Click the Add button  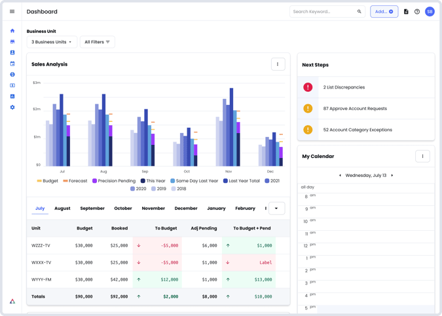click(x=384, y=12)
